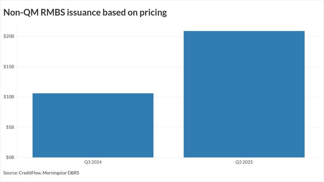This screenshot has width=324, height=182.
Task: Click the top edge of the Q3 2025 bar
Action: pos(244,31)
